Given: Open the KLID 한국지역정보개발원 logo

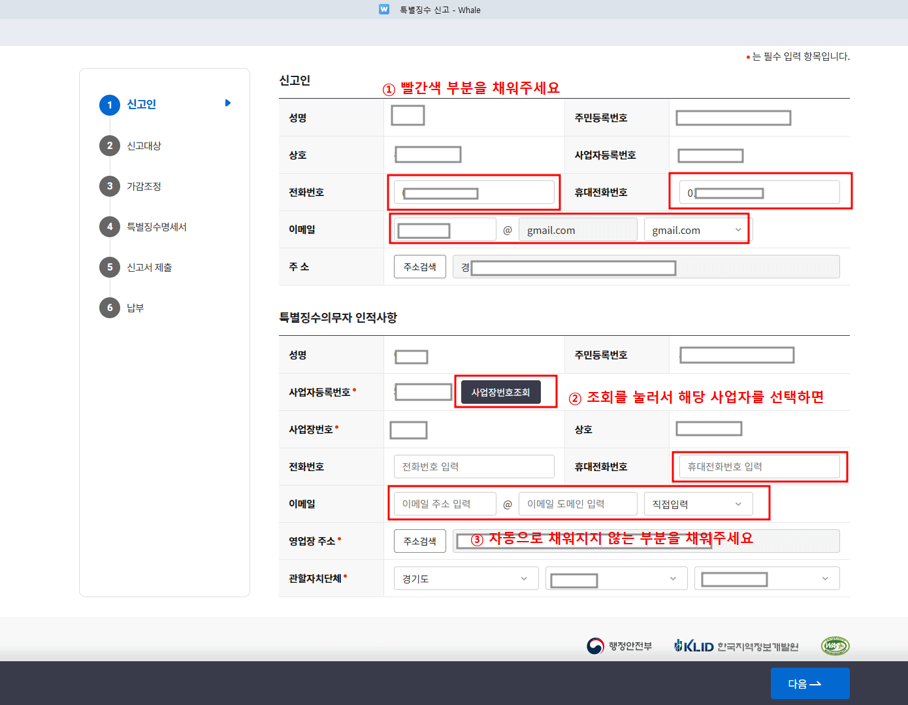Looking at the screenshot, I should [x=736, y=645].
